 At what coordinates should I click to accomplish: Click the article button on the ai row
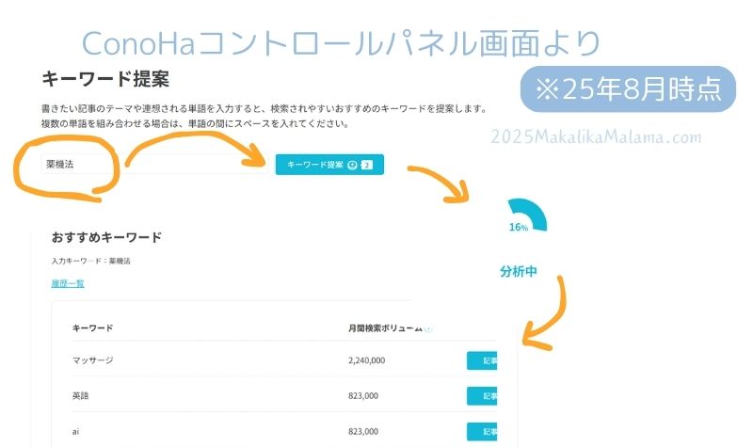[x=482, y=431]
